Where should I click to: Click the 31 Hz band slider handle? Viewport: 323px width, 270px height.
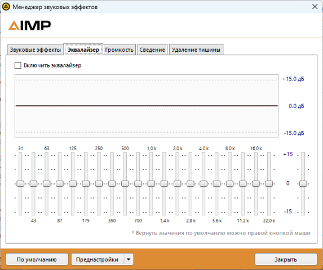[x=20, y=183]
